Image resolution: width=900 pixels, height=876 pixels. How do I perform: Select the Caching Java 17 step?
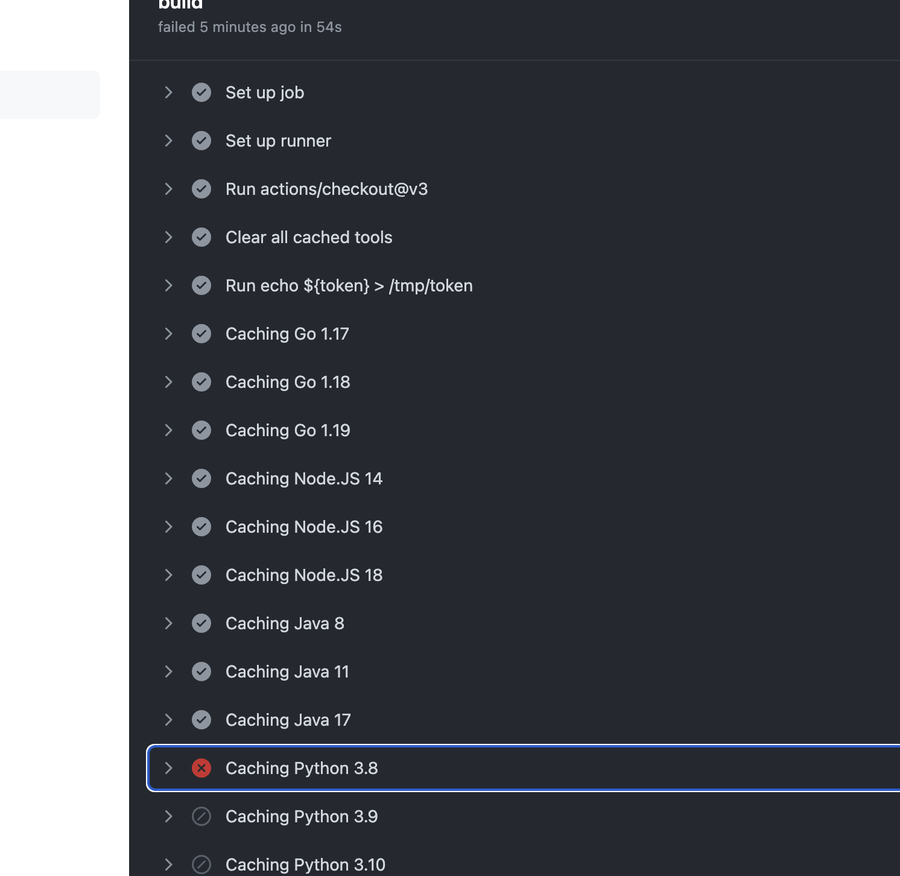pos(288,720)
